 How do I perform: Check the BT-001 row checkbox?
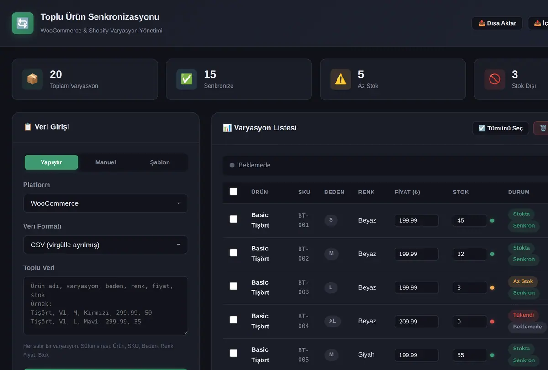[x=233, y=219]
